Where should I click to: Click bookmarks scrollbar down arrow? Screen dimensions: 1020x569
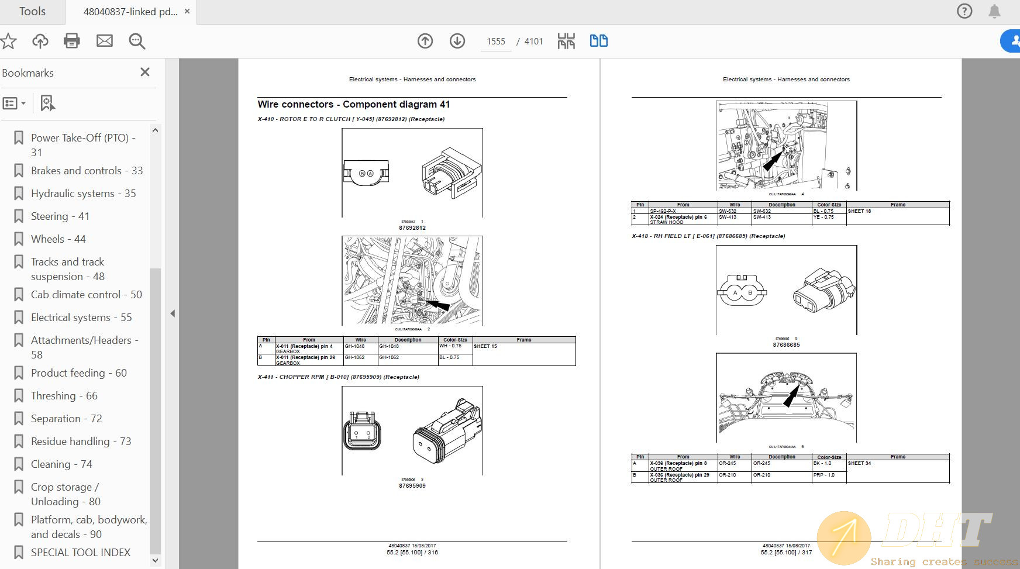point(155,560)
